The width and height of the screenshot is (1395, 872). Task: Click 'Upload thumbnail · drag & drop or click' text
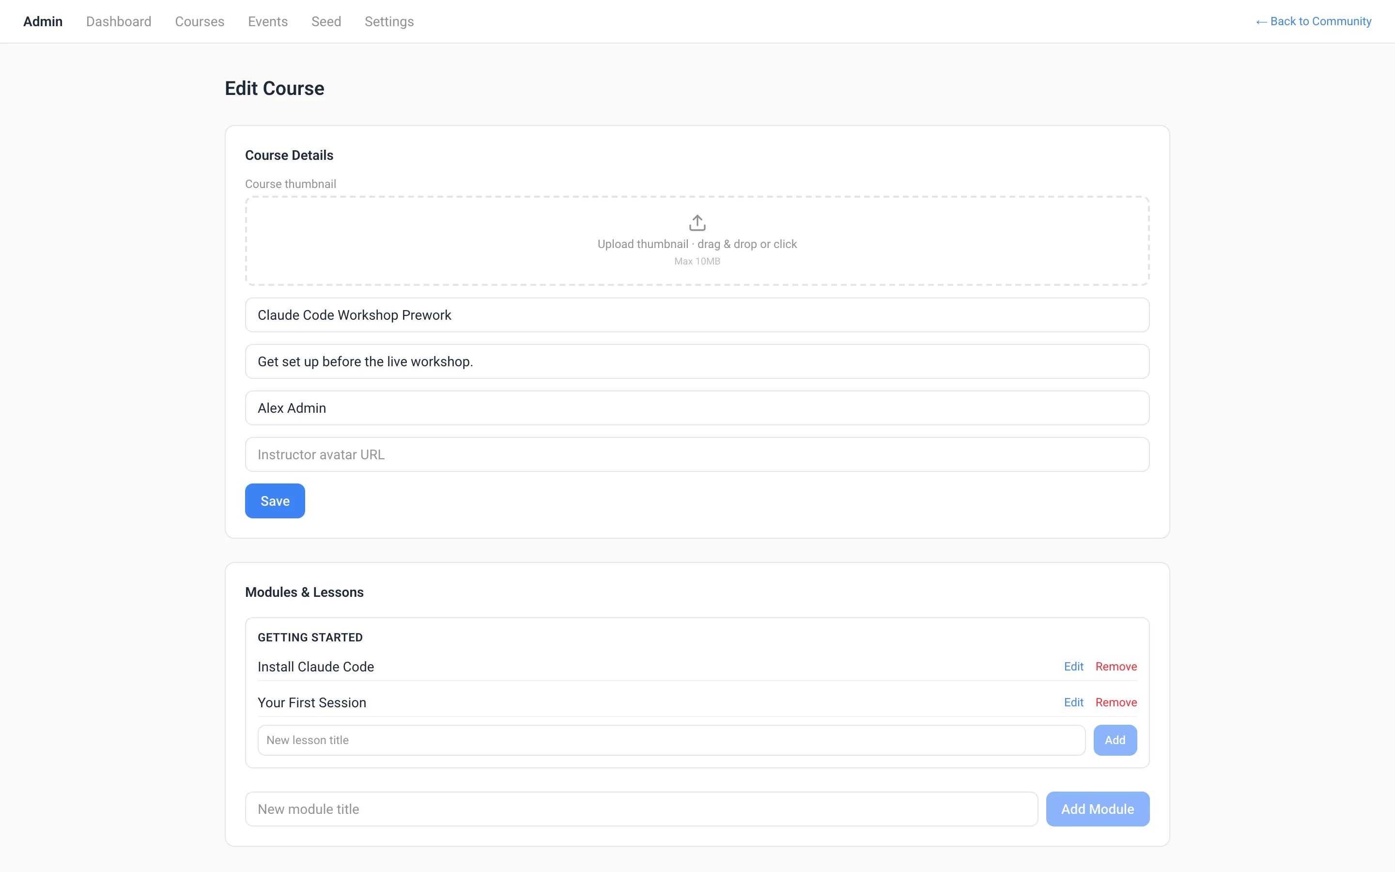[697, 244]
